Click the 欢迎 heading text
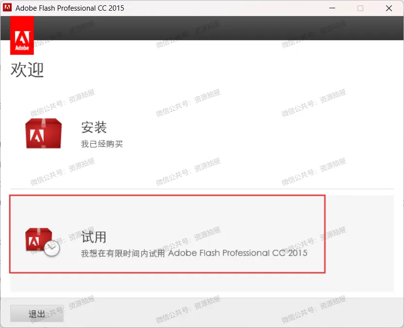Viewport: 404px width, 328px height. [27, 69]
